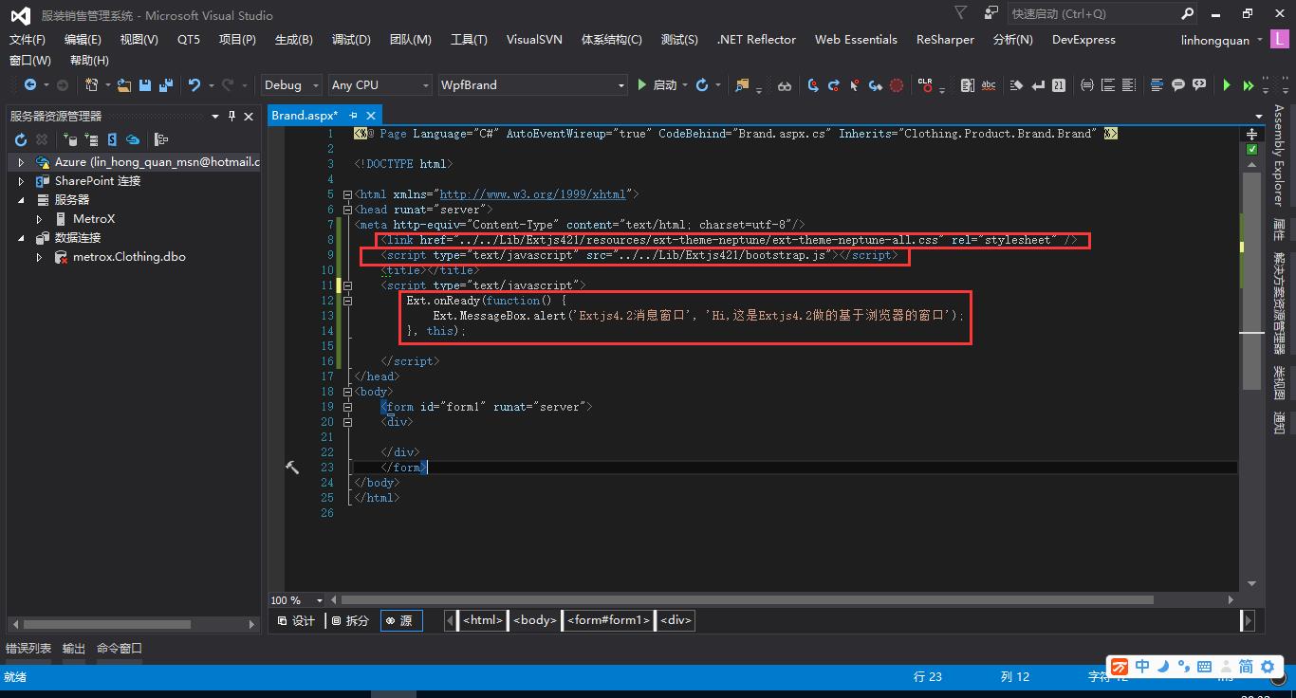Click the number 21 toolbar icon
The image size is (1296, 698).
(x=1059, y=85)
